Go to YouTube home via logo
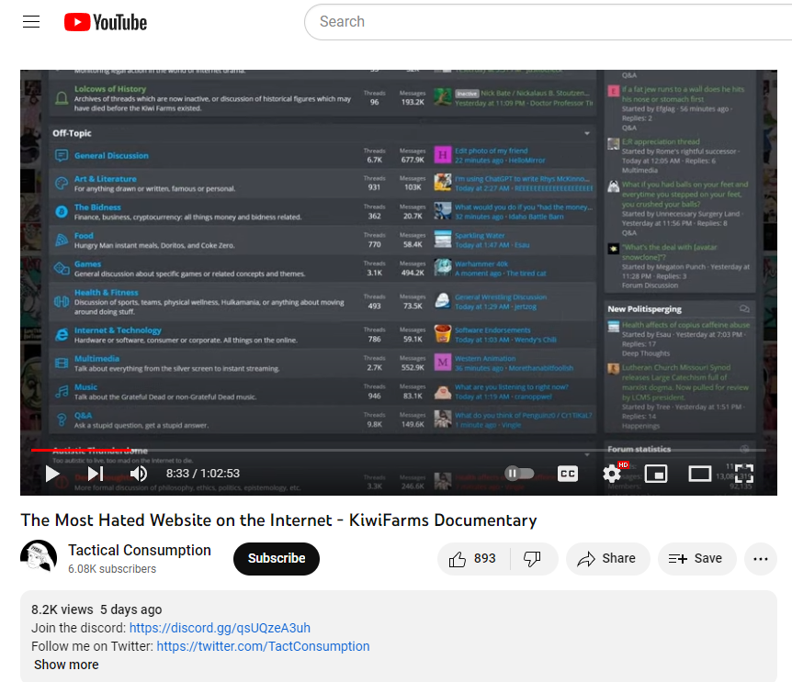The image size is (792, 682). 106,22
